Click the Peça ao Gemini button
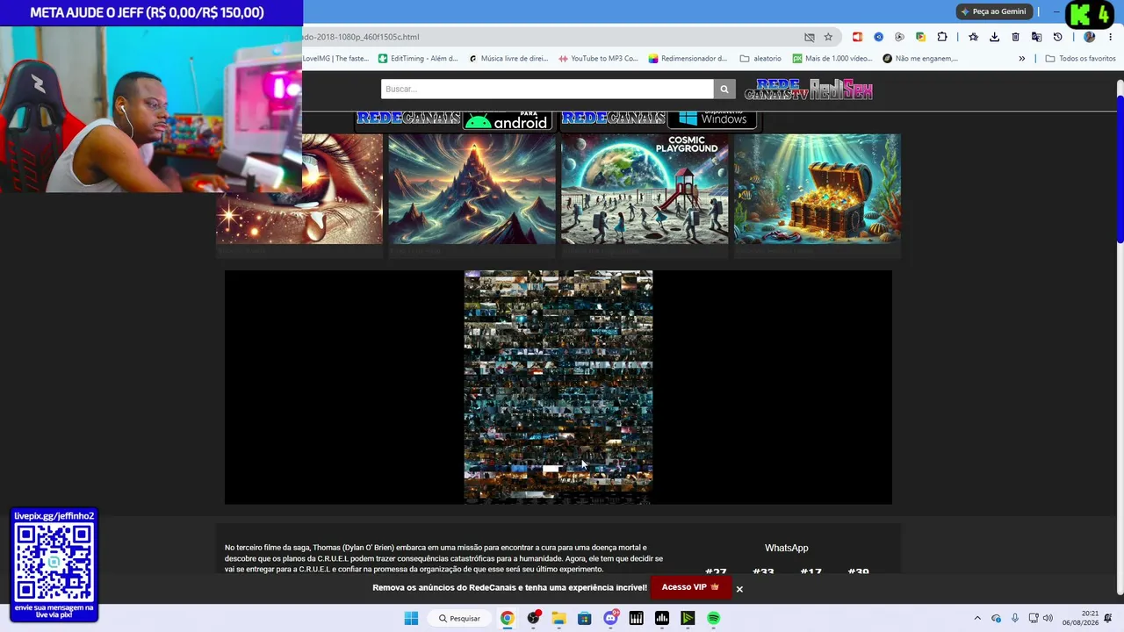Viewport: 1124px width, 632px height. click(993, 11)
